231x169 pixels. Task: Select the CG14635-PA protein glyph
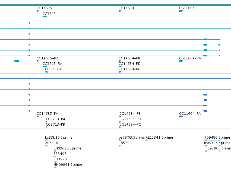click(37, 116)
